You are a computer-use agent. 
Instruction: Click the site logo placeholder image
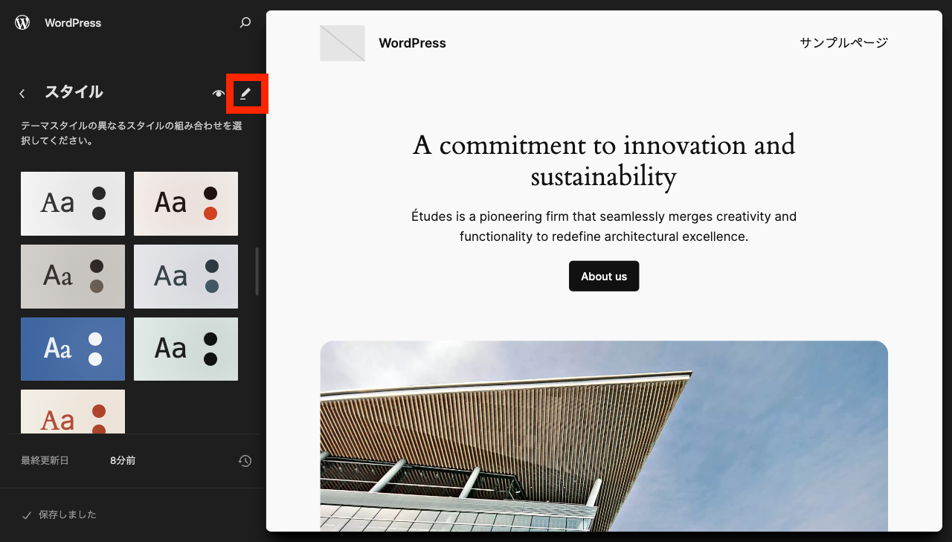pos(342,43)
